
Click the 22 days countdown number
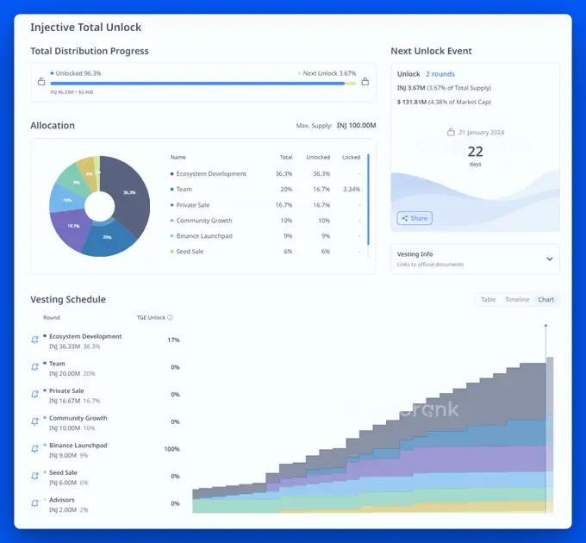click(475, 152)
